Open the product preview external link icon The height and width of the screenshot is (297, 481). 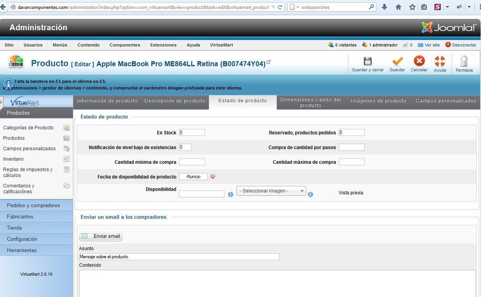pyautogui.click(x=268, y=62)
